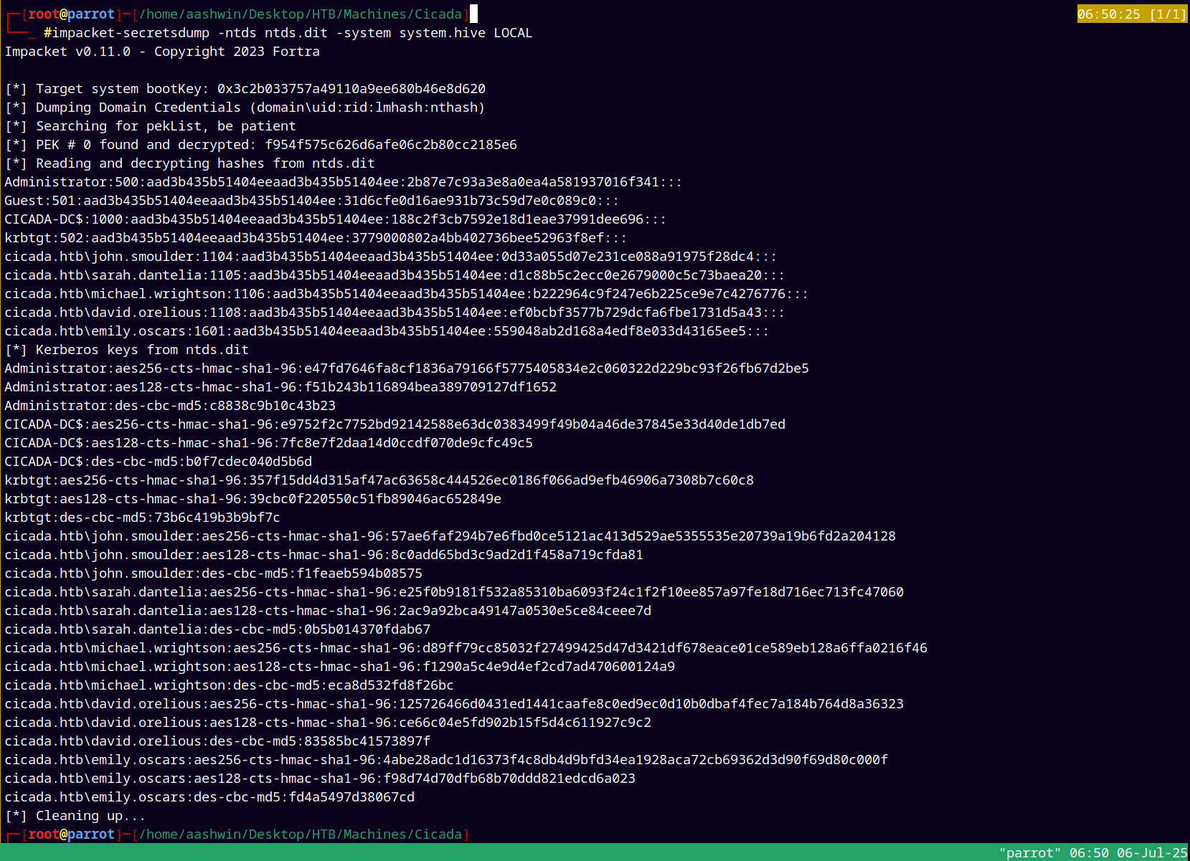This screenshot has width=1190, height=861.
Task: Click sarah.dantelia:1105 hash line
Action: [x=395, y=275]
